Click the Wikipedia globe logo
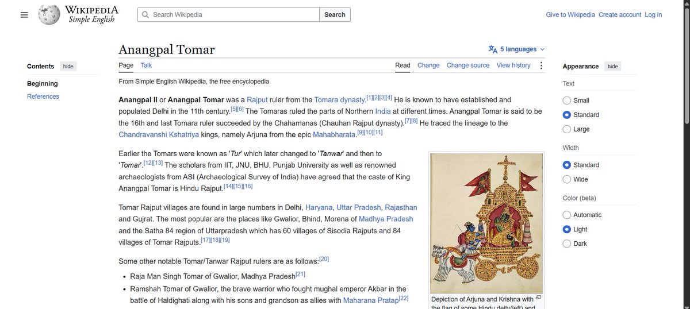The height and width of the screenshot is (309, 690). tap(48, 15)
